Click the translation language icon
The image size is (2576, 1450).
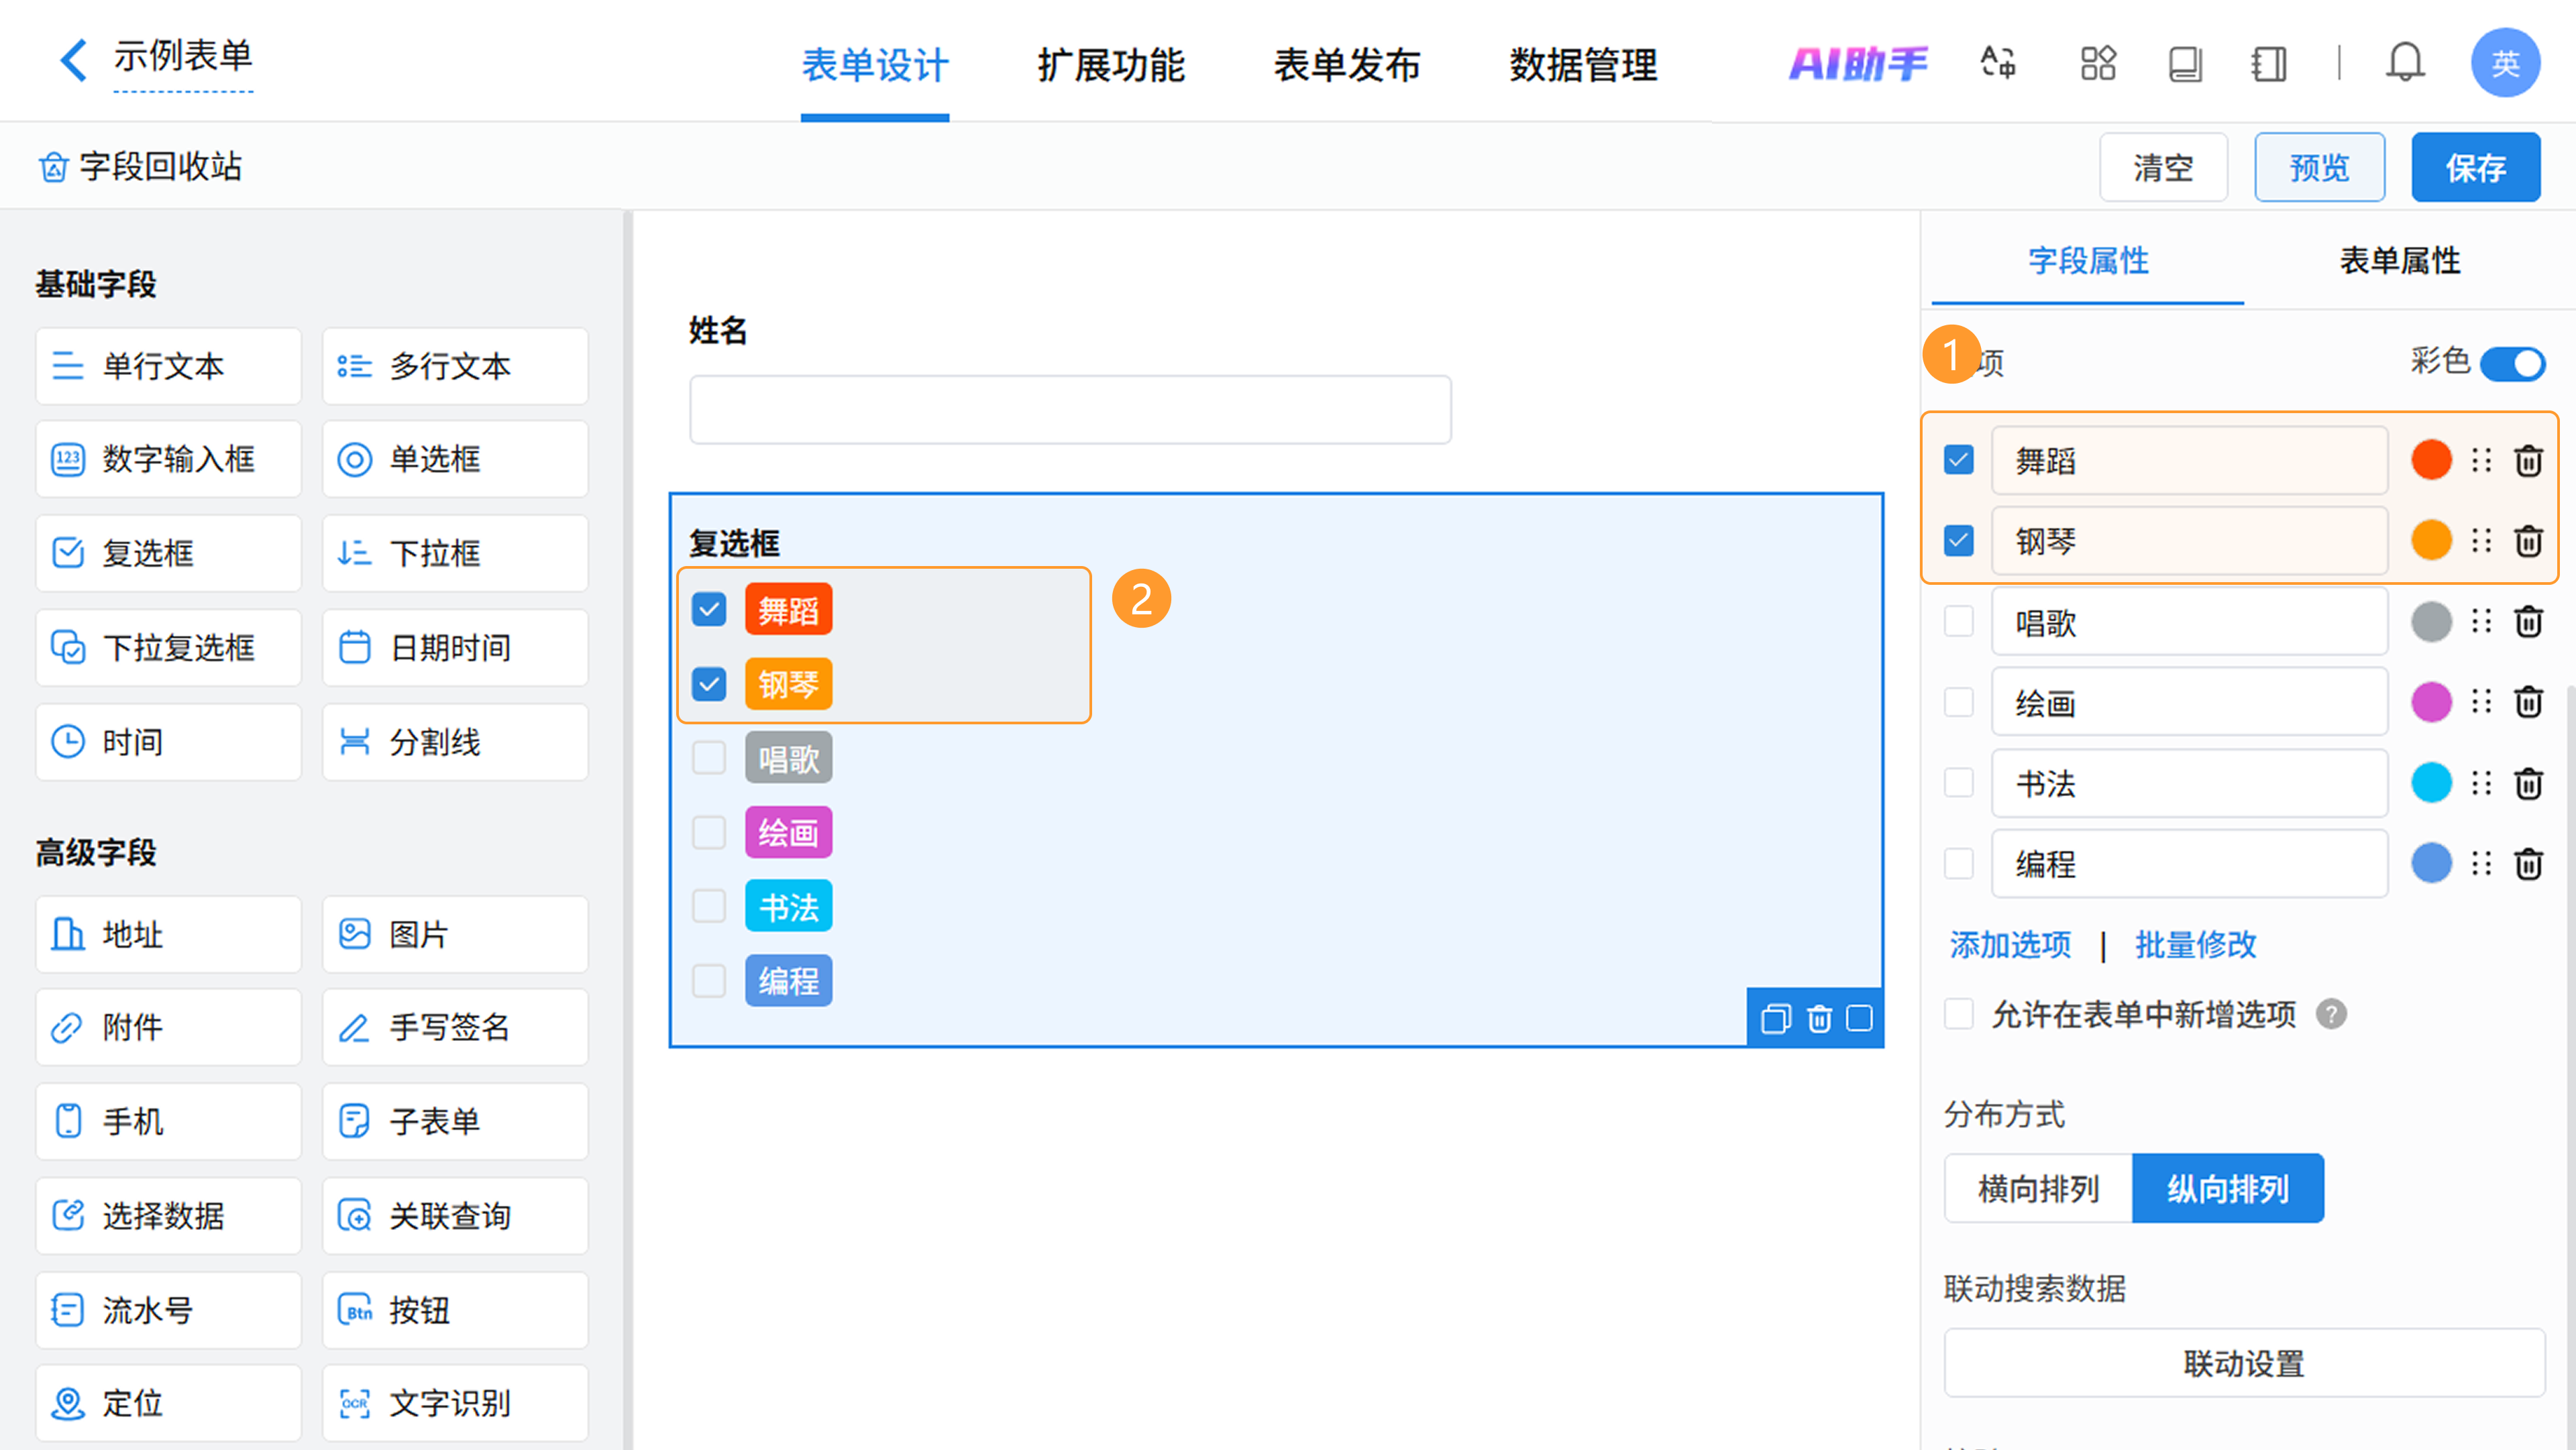[1998, 63]
